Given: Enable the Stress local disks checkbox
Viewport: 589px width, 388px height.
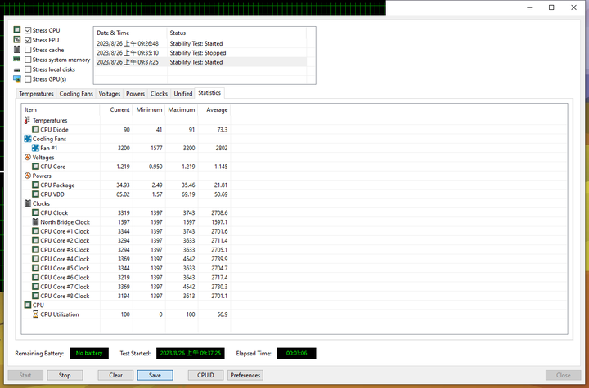Looking at the screenshot, I should tap(28, 69).
